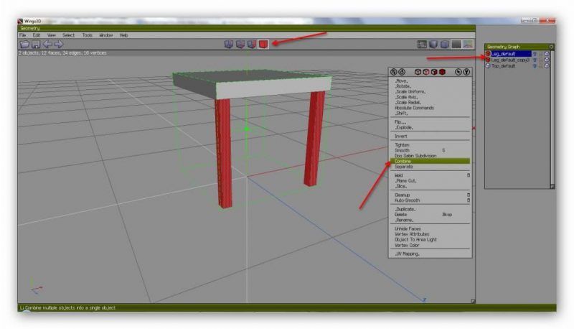Click the Redo right arrow icon
Screen dimensions: 574x329
coord(58,45)
